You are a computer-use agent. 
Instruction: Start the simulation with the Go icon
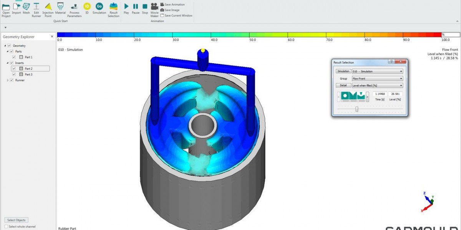pyautogui.click(x=99, y=6)
